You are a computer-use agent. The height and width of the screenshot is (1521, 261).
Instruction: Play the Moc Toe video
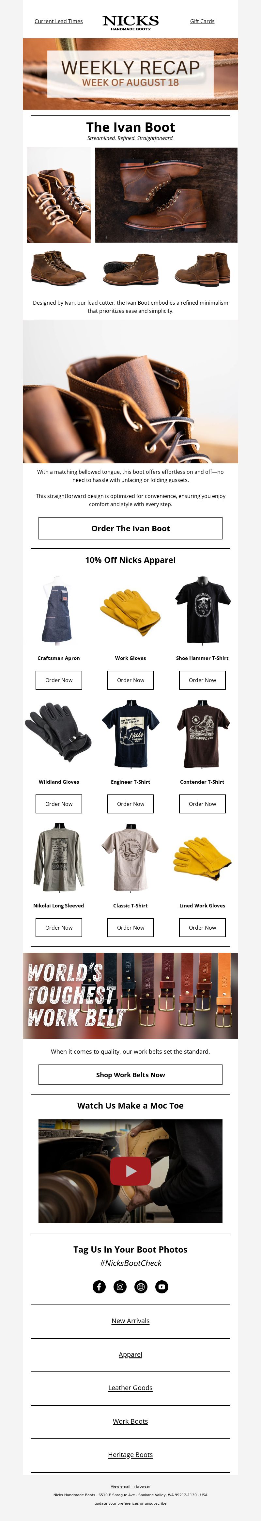(130, 1171)
